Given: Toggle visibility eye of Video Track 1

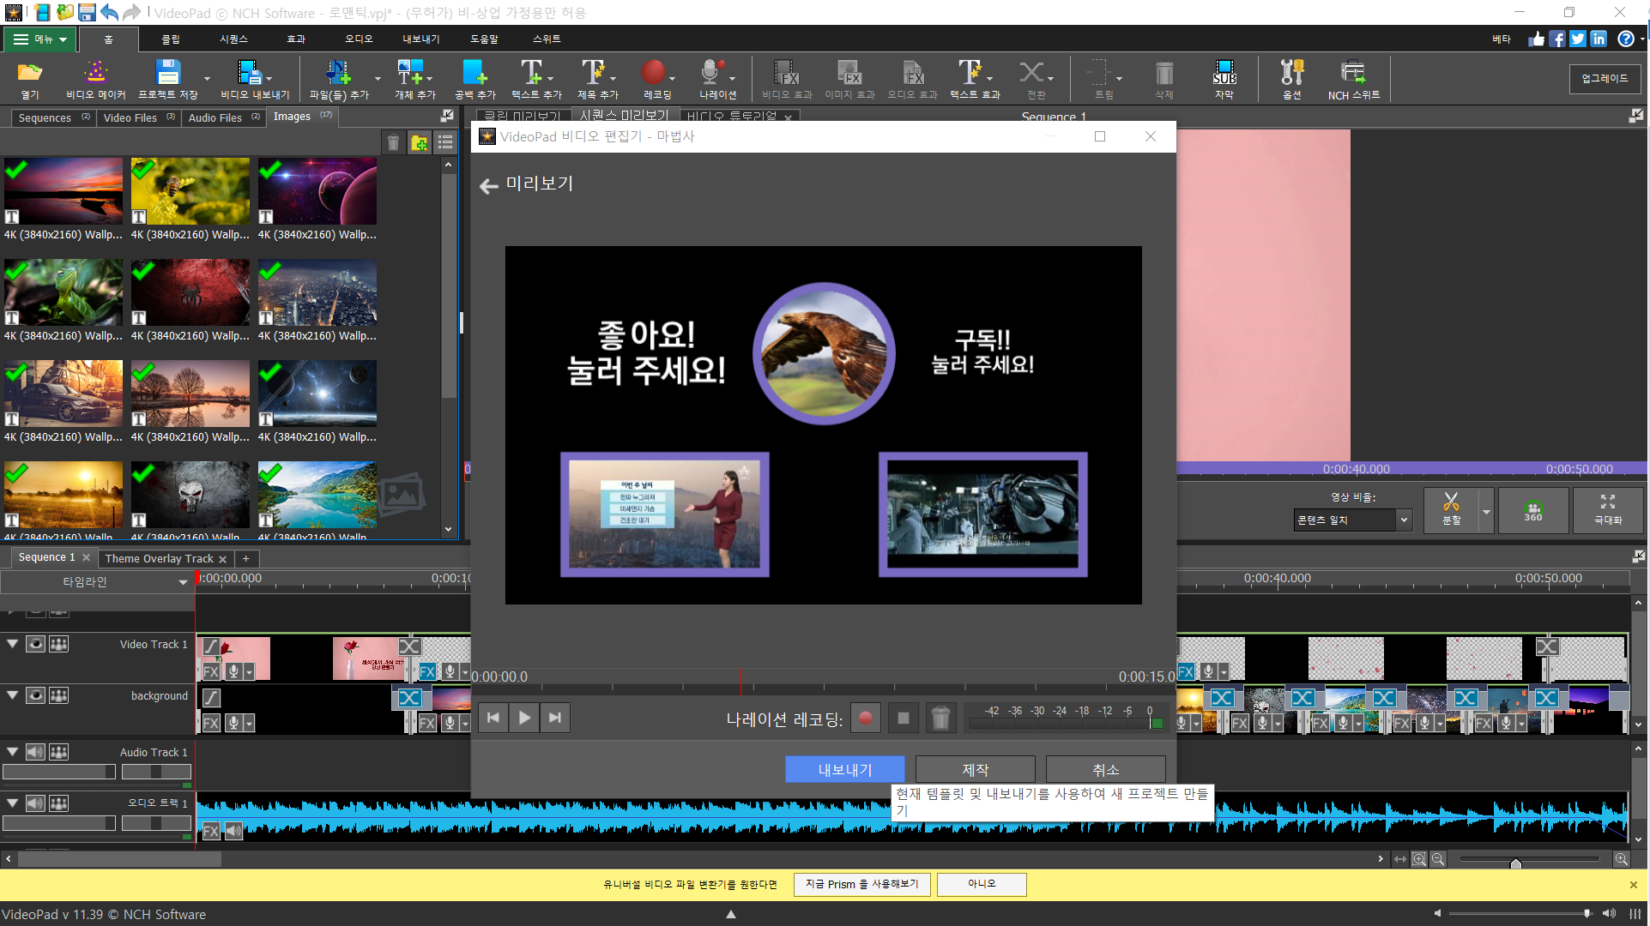Looking at the screenshot, I should click(35, 644).
